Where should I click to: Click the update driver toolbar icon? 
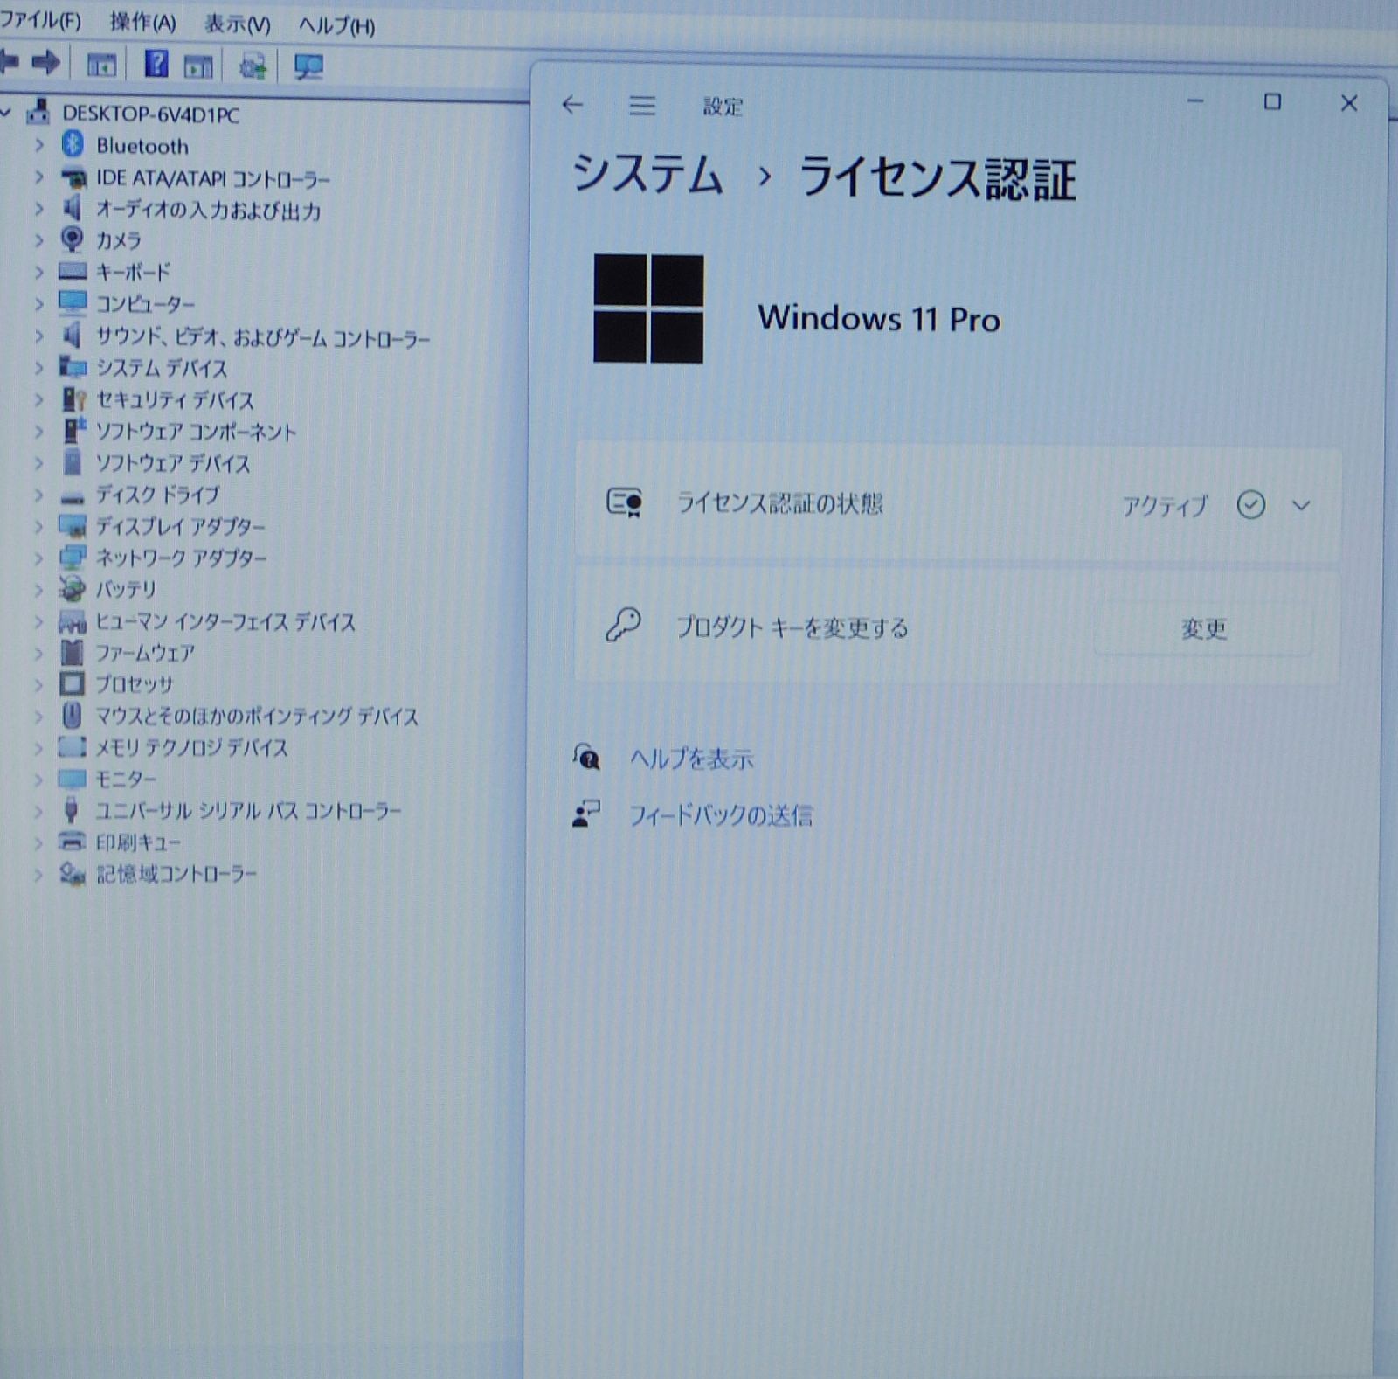coord(253,66)
